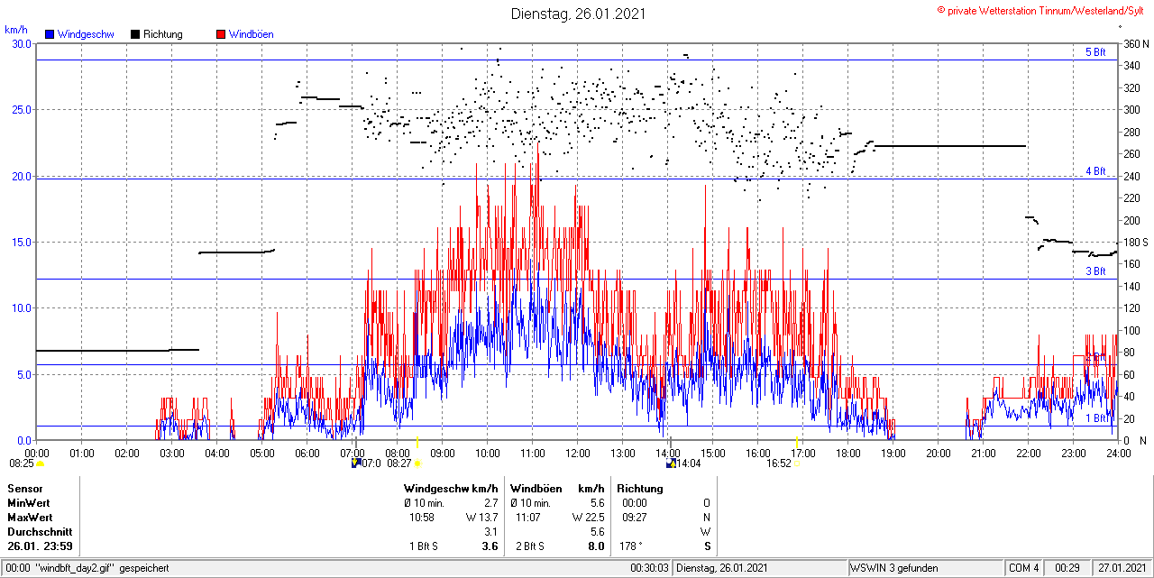Image resolution: width=1154 pixels, height=578 pixels.
Task: Click the W 22.5 max gust value
Action: click(x=588, y=518)
